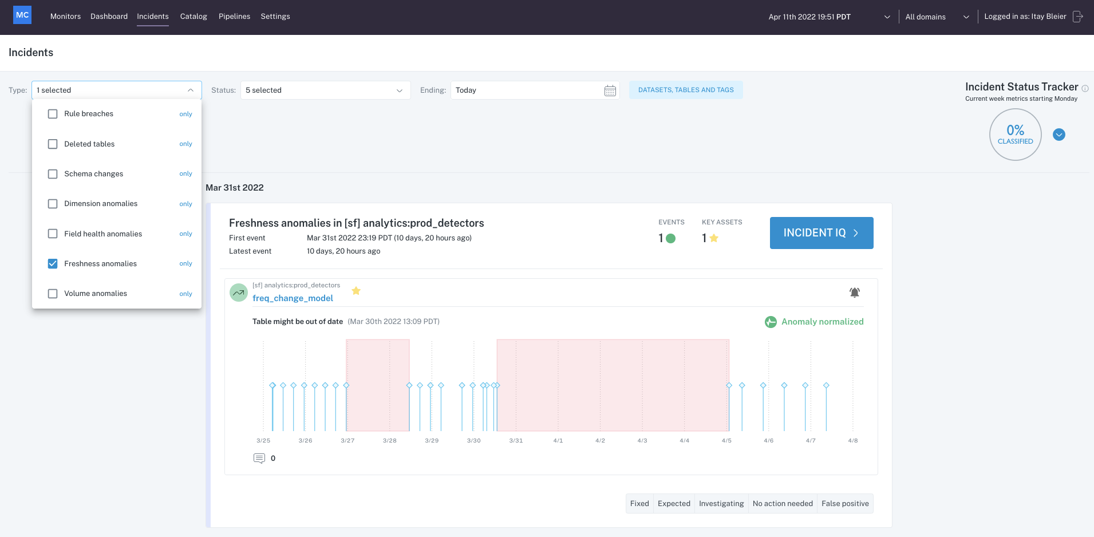1094x537 pixels.
Task: Mark the incident as False positive
Action: [x=844, y=504]
